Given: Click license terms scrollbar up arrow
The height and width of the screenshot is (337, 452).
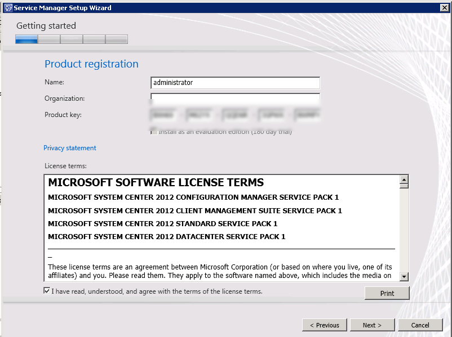Looking at the screenshot, I should (404, 179).
